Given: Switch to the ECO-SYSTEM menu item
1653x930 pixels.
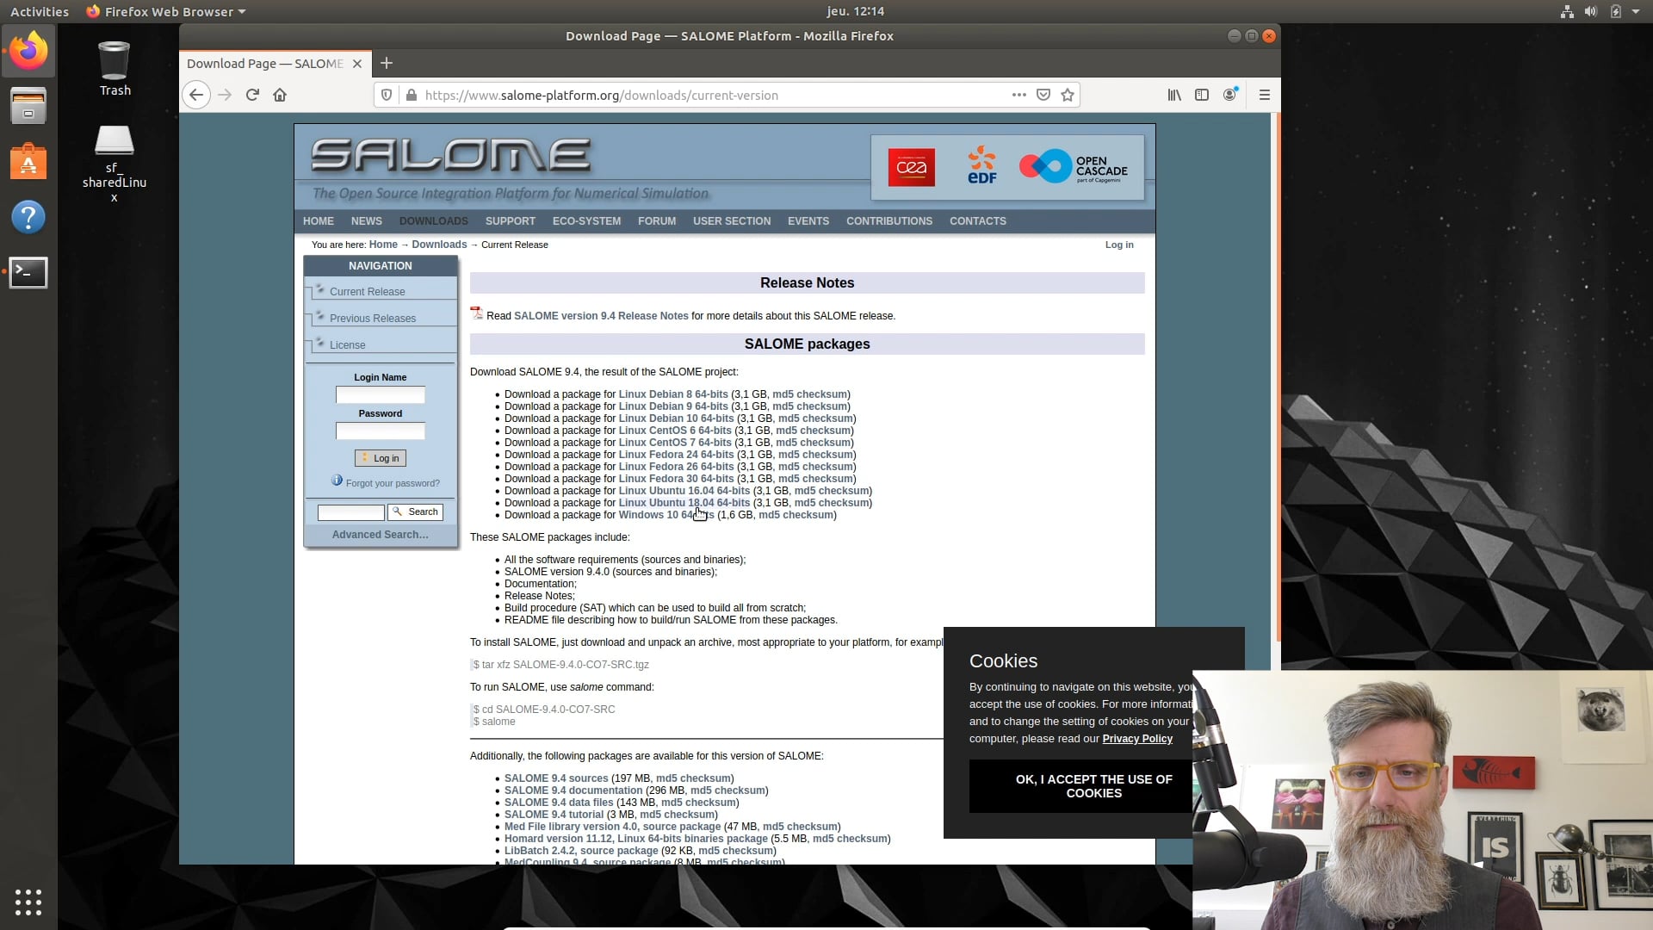Looking at the screenshot, I should [x=586, y=221].
